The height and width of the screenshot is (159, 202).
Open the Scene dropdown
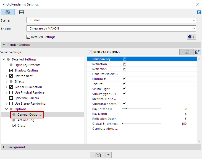111,20
